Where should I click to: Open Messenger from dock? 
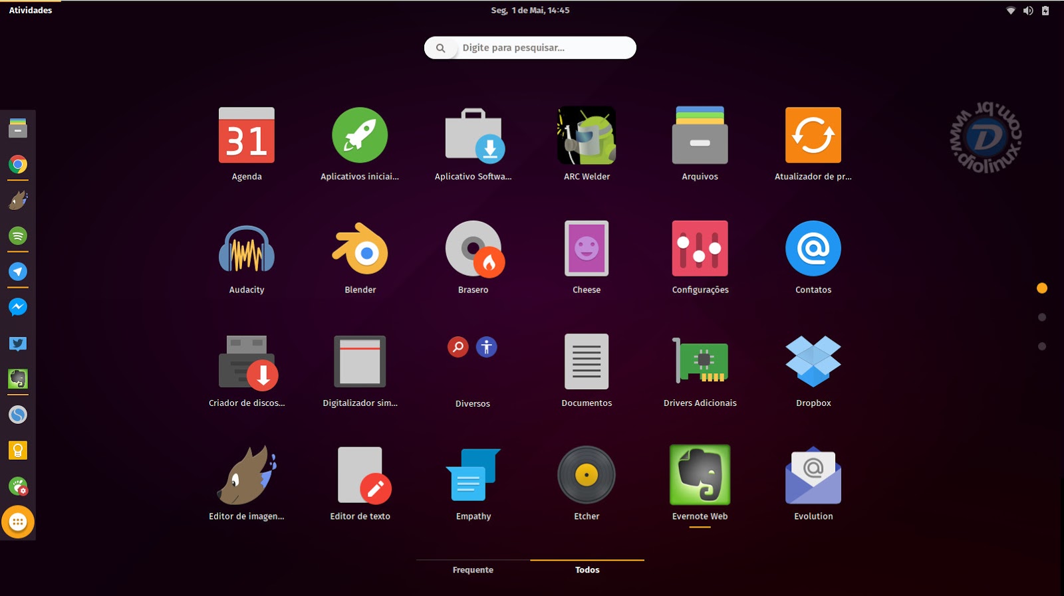pos(18,307)
